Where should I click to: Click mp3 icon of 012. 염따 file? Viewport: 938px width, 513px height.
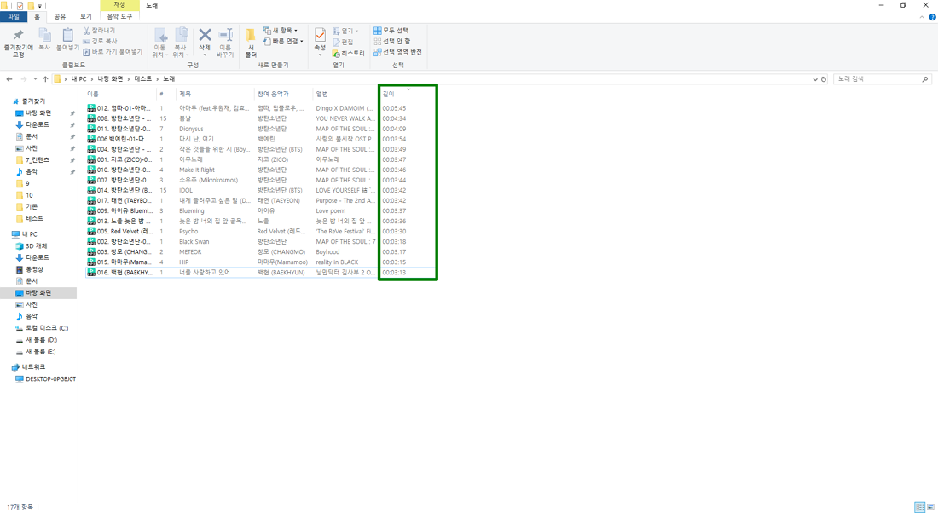pyautogui.click(x=91, y=108)
